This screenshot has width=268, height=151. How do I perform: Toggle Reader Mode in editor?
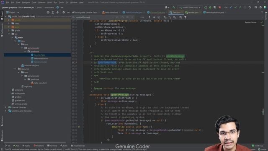click(250, 22)
